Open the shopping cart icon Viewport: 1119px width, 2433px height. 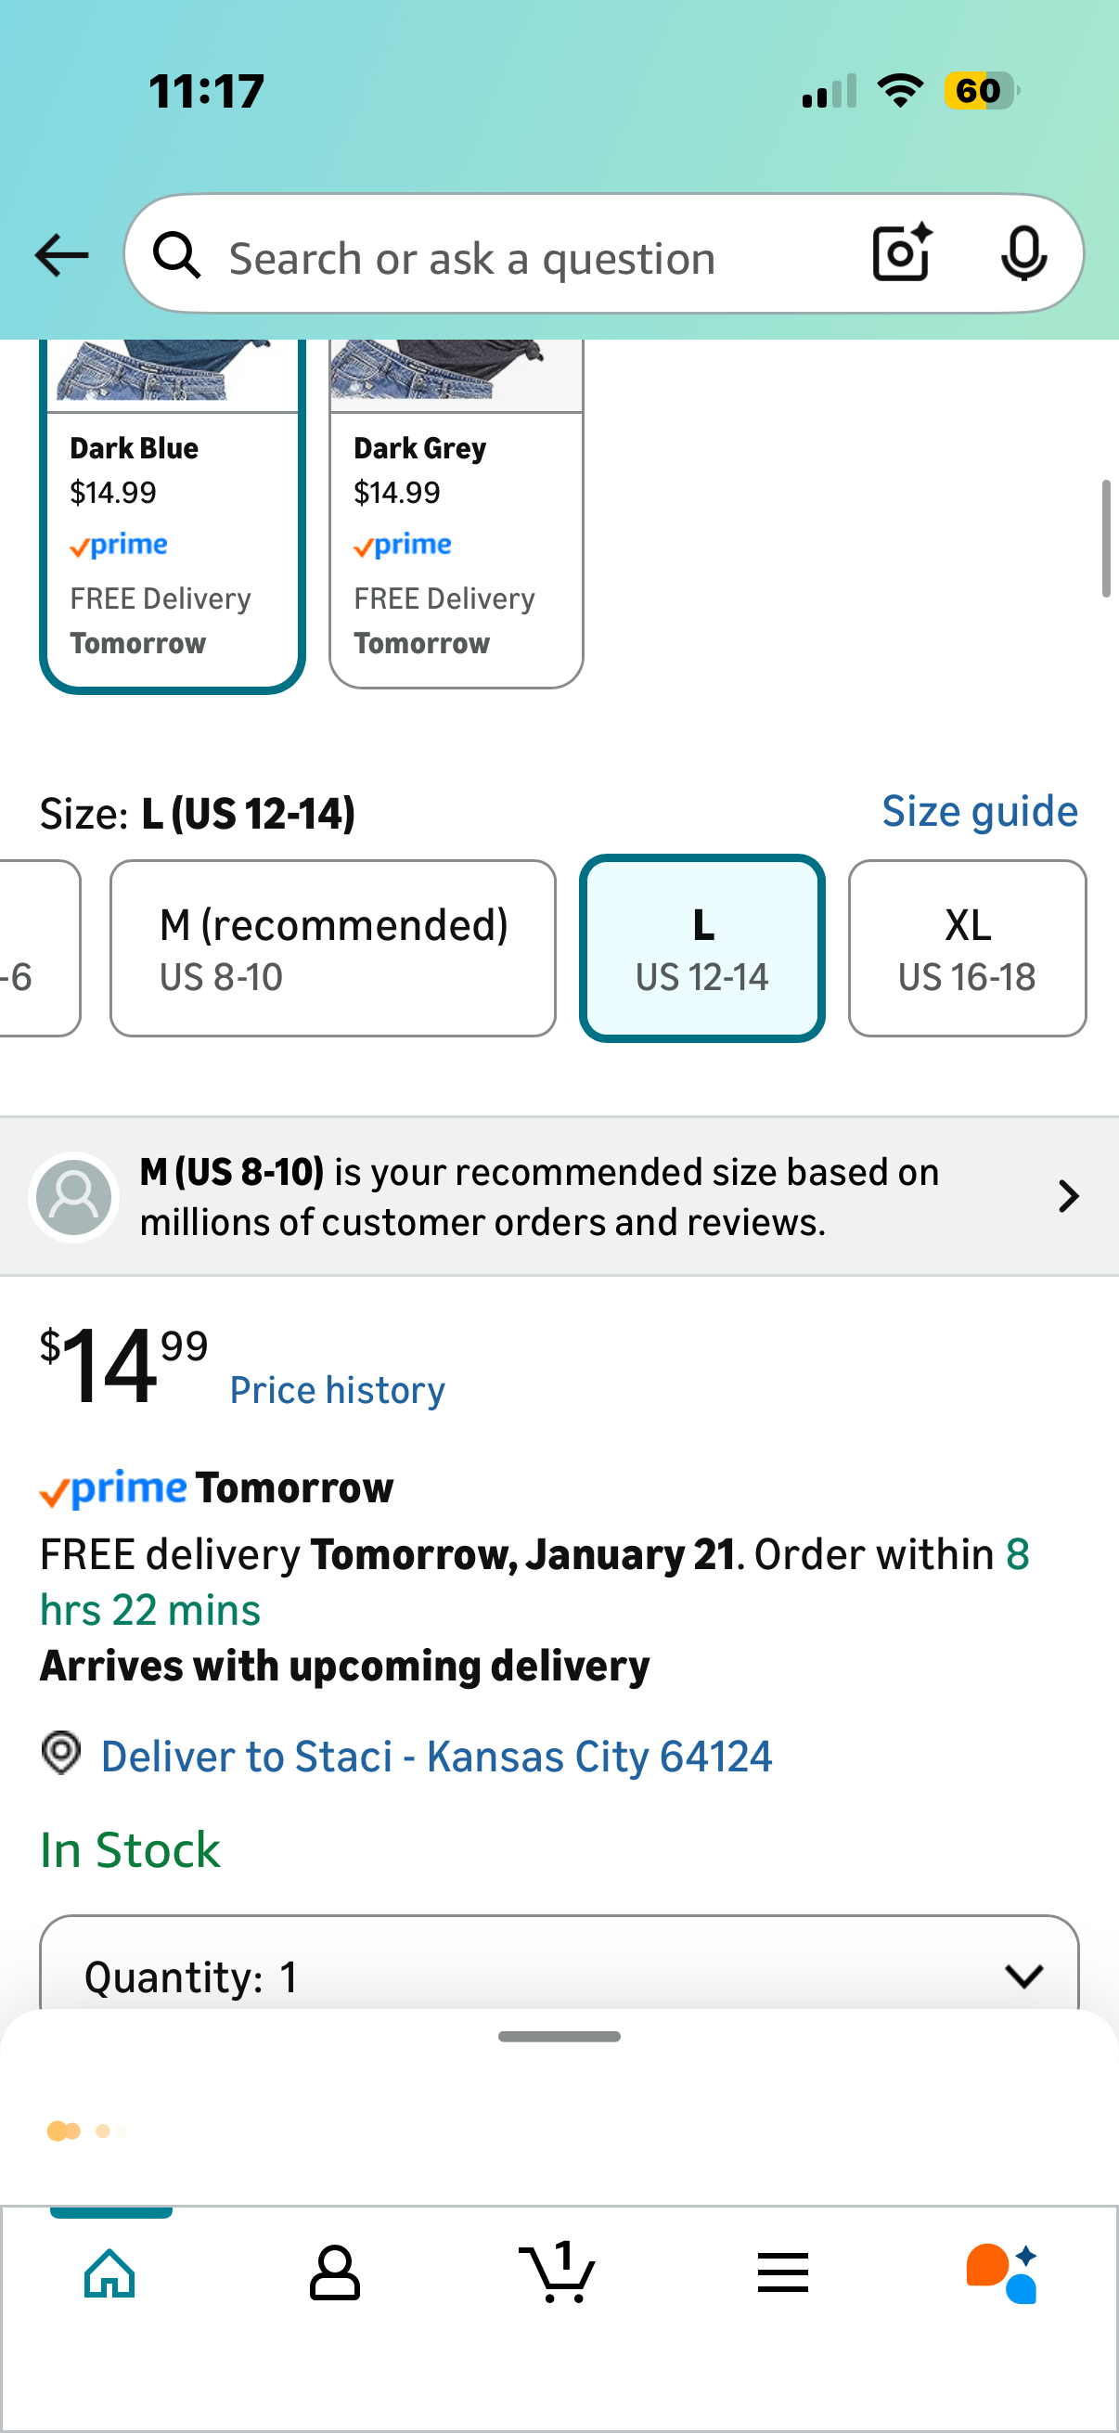pyautogui.click(x=558, y=2272)
